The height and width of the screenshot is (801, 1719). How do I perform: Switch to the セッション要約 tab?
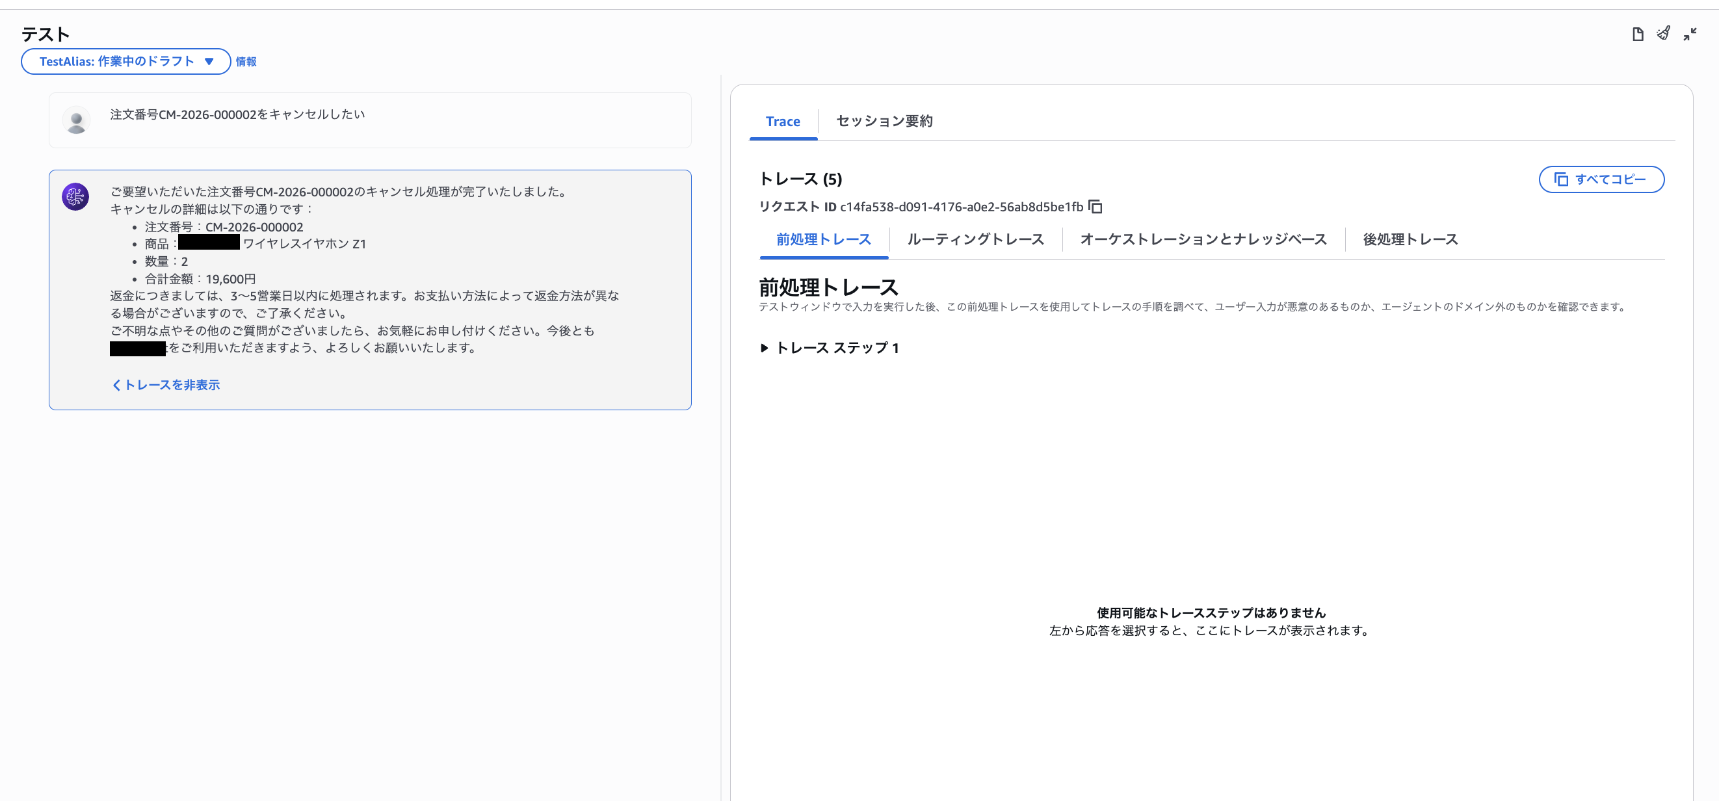[x=884, y=121]
